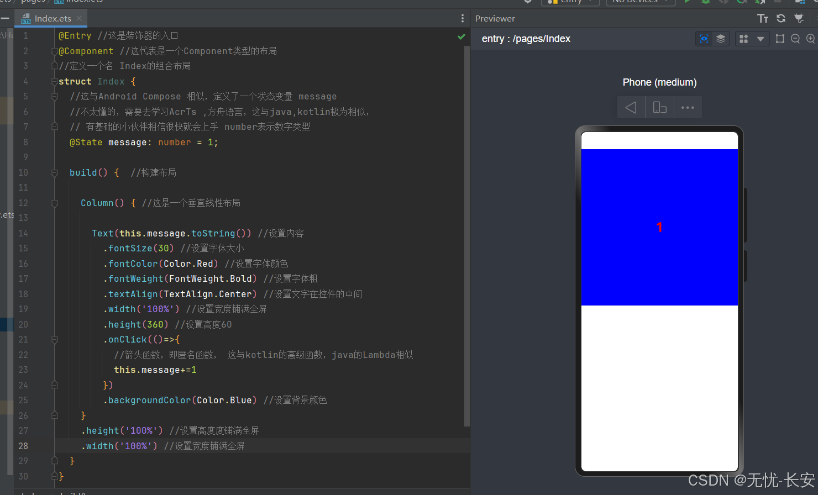Click the word number on line 8
Viewport: 818px width, 495px height.
[x=175, y=143]
